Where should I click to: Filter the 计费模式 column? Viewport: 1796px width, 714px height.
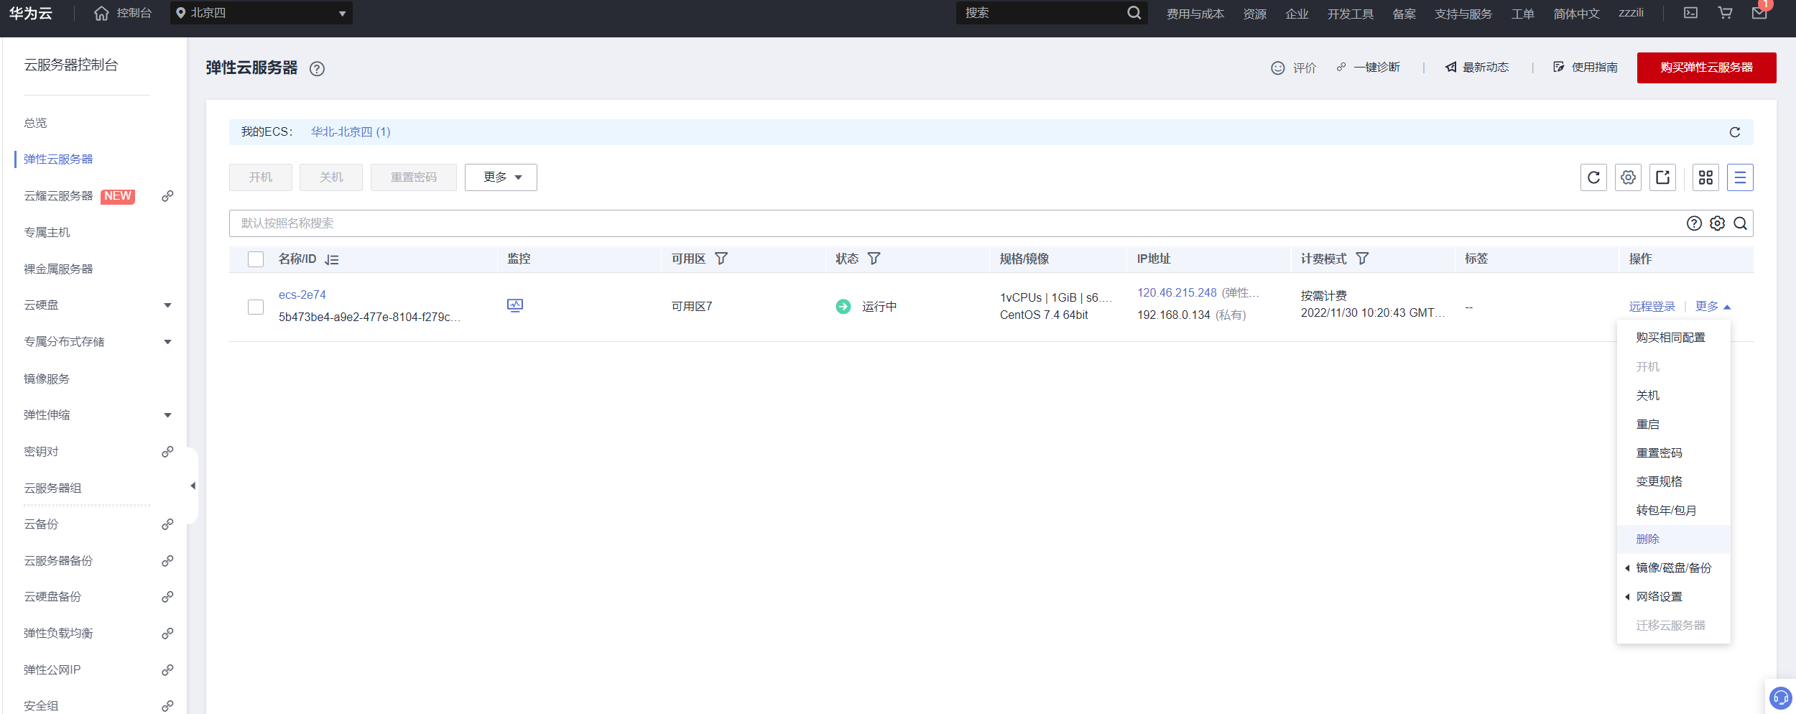coord(1362,259)
